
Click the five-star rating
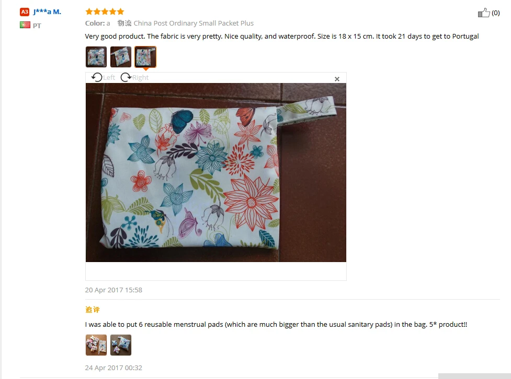105,11
